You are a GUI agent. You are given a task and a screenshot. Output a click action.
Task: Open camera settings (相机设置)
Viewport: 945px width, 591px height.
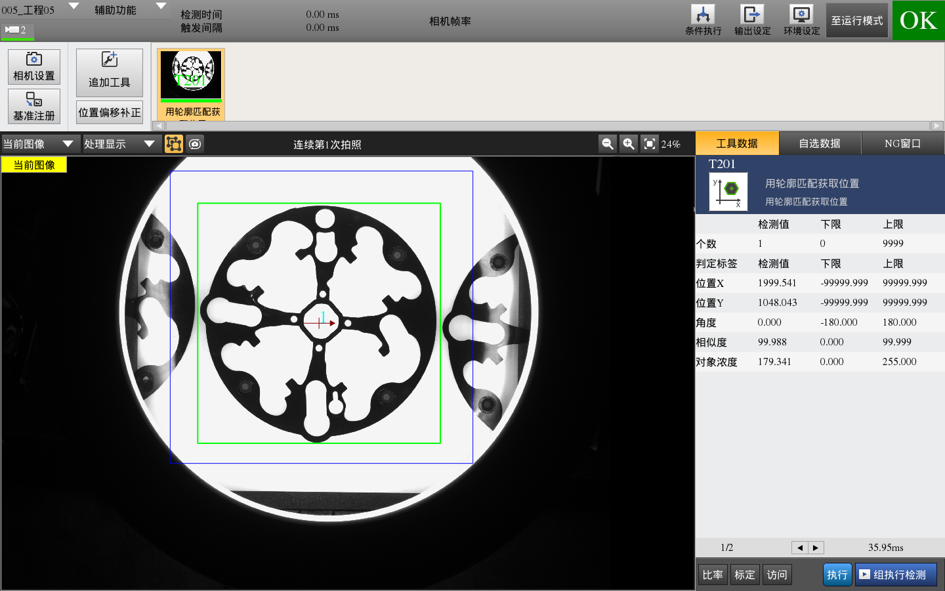point(34,67)
